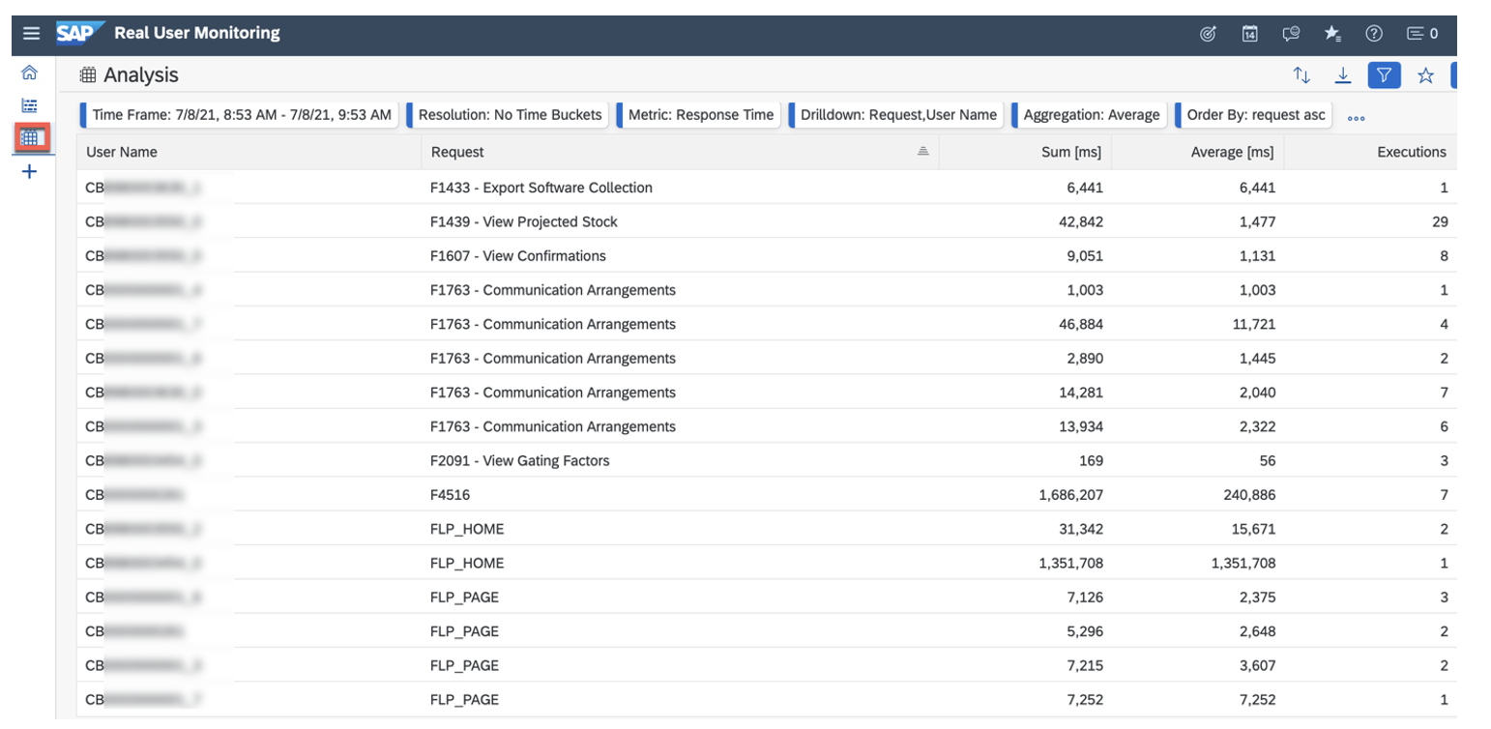Click the 9,051 sum value
Image resolution: width=1491 pixels, height=729 pixels.
tap(1084, 256)
